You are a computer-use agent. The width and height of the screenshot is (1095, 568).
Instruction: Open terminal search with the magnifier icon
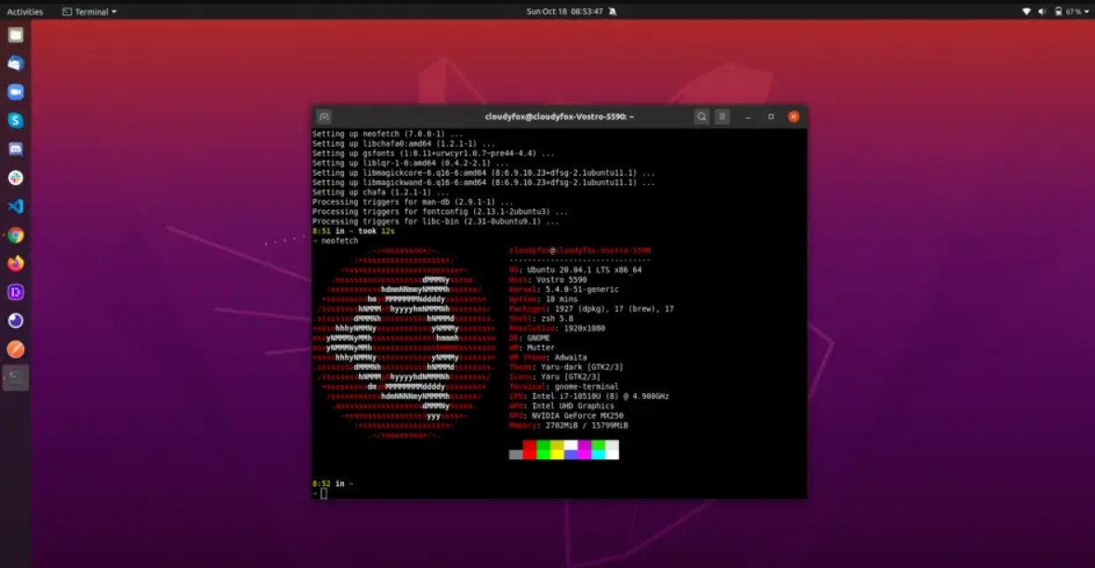coord(702,117)
